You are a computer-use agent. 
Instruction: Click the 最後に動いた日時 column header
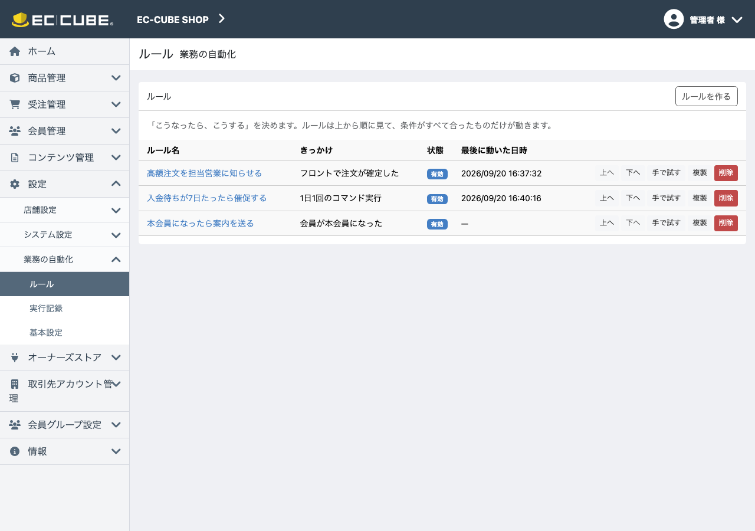[494, 150]
